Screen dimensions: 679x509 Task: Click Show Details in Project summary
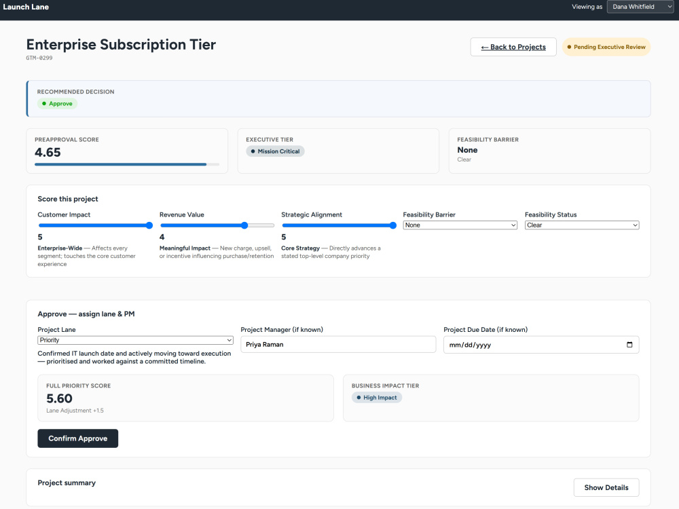pos(606,487)
